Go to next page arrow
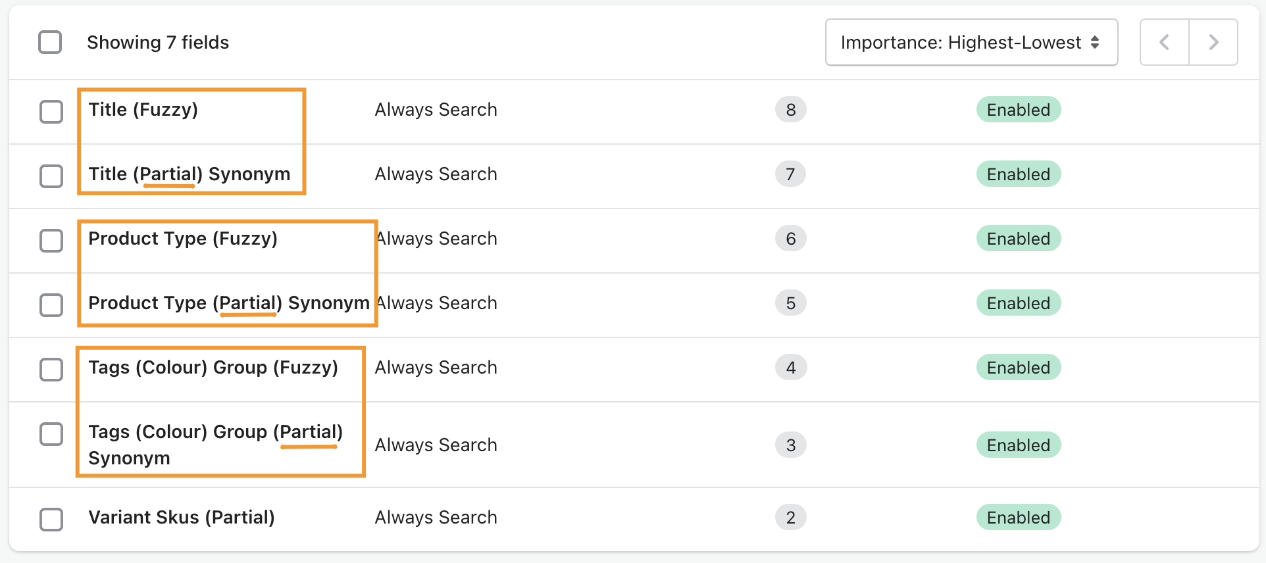Viewport: 1266px width, 563px height. [x=1213, y=42]
